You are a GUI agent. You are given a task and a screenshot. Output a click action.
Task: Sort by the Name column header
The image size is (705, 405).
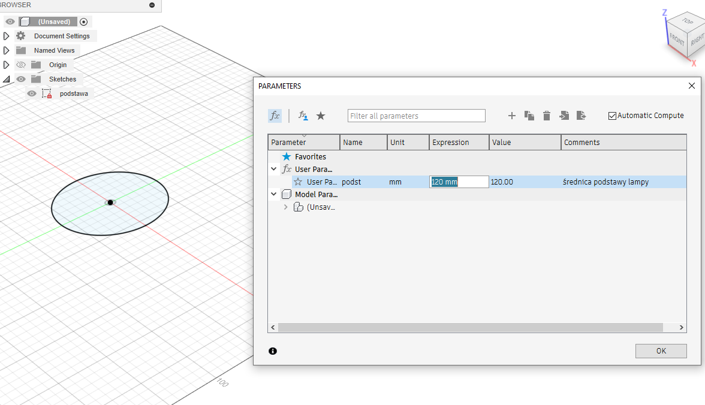[363, 142]
